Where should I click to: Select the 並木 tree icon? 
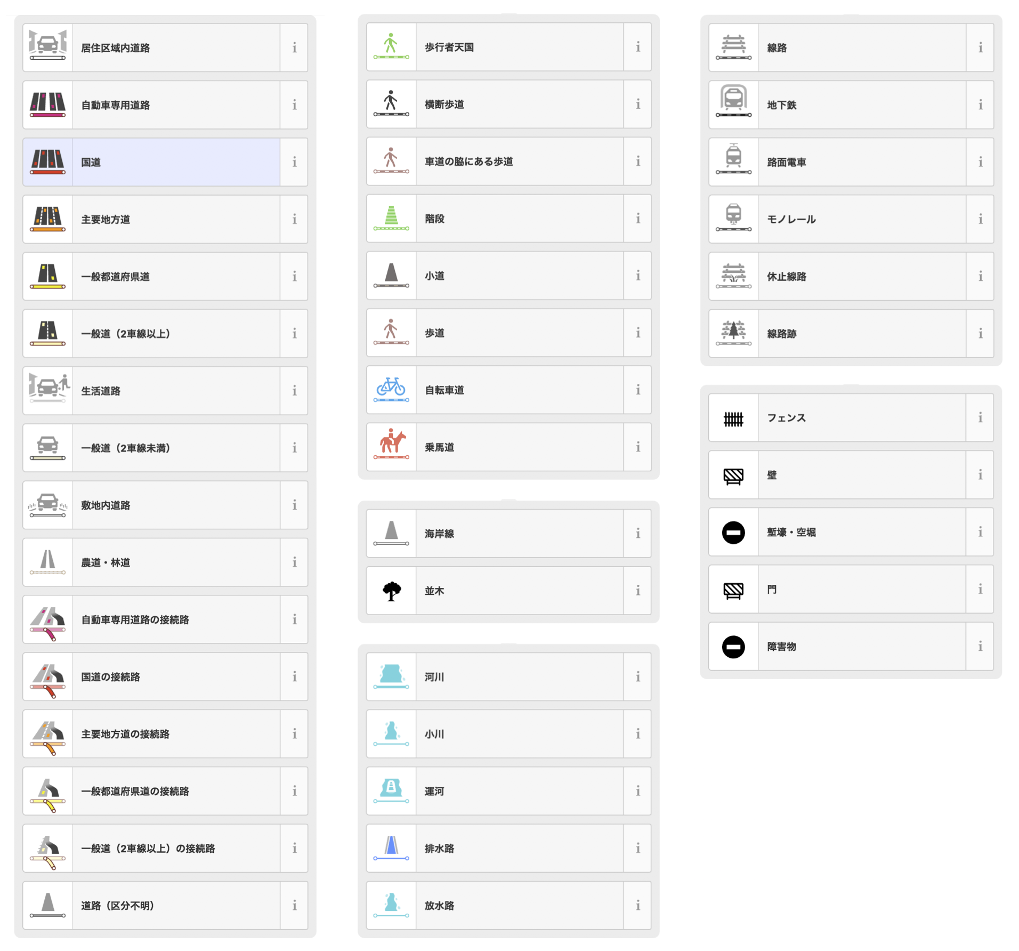point(391,591)
